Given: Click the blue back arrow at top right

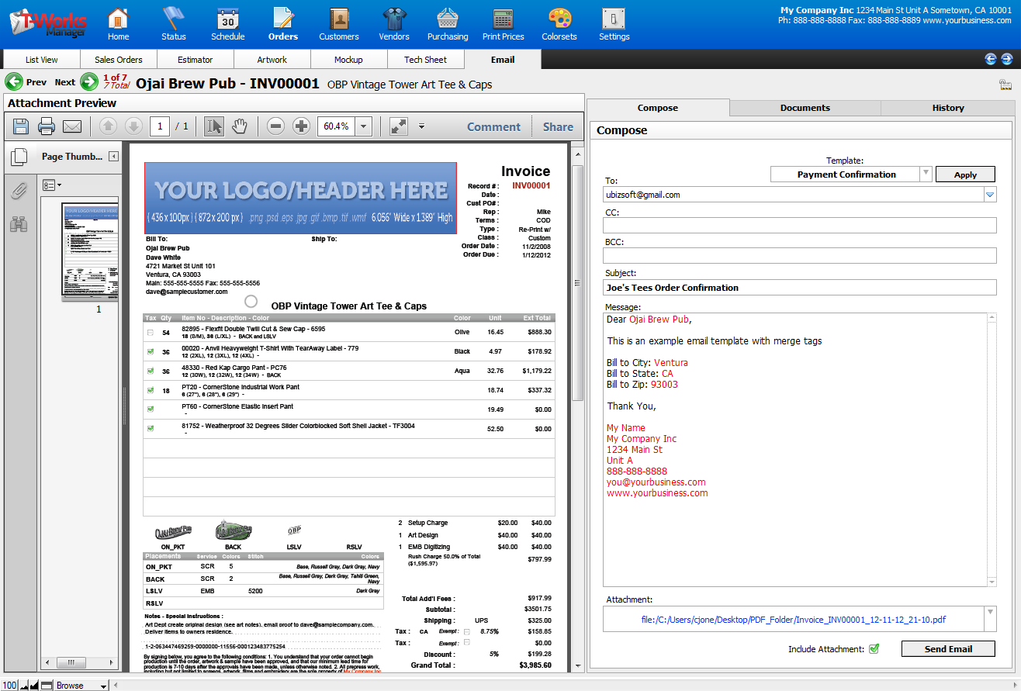Looking at the screenshot, I should [991, 59].
